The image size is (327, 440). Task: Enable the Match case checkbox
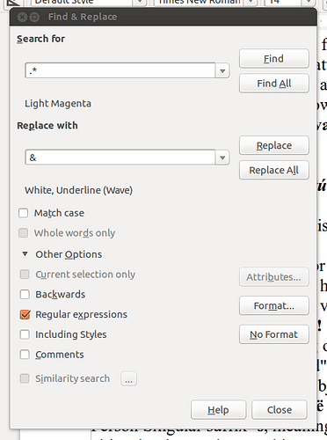[24, 213]
